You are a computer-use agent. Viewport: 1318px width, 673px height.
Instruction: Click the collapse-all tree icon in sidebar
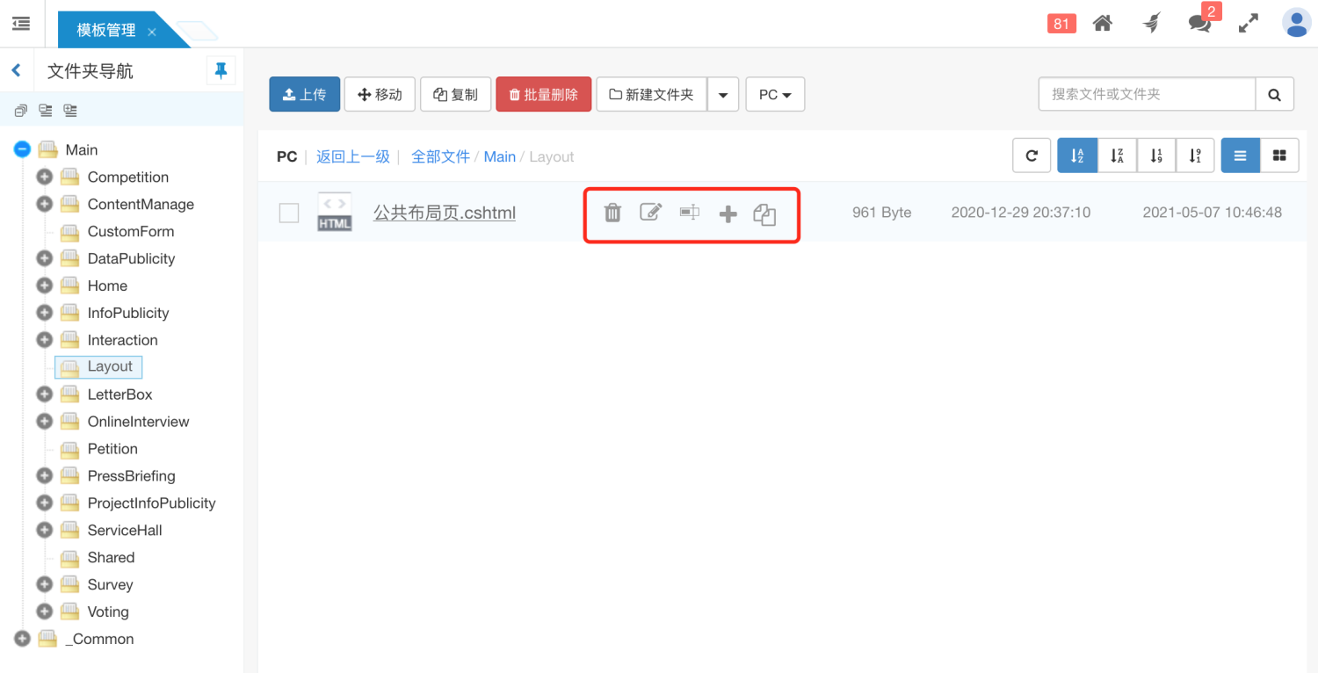click(20, 111)
